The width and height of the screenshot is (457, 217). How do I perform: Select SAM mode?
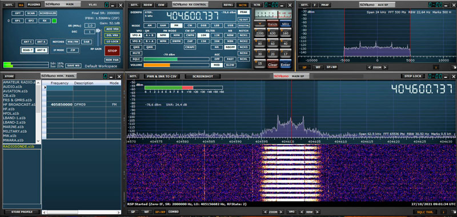[163, 26]
